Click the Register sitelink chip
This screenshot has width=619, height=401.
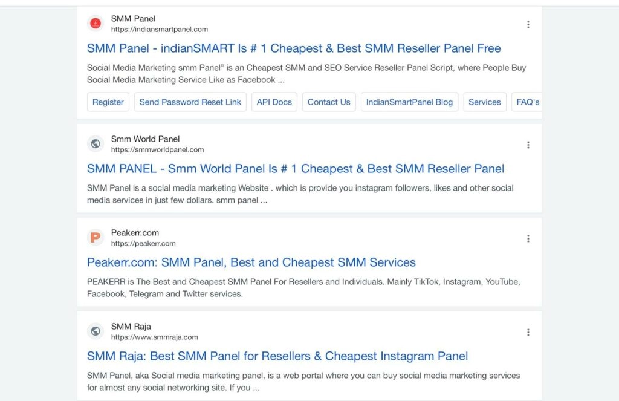[108, 102]
